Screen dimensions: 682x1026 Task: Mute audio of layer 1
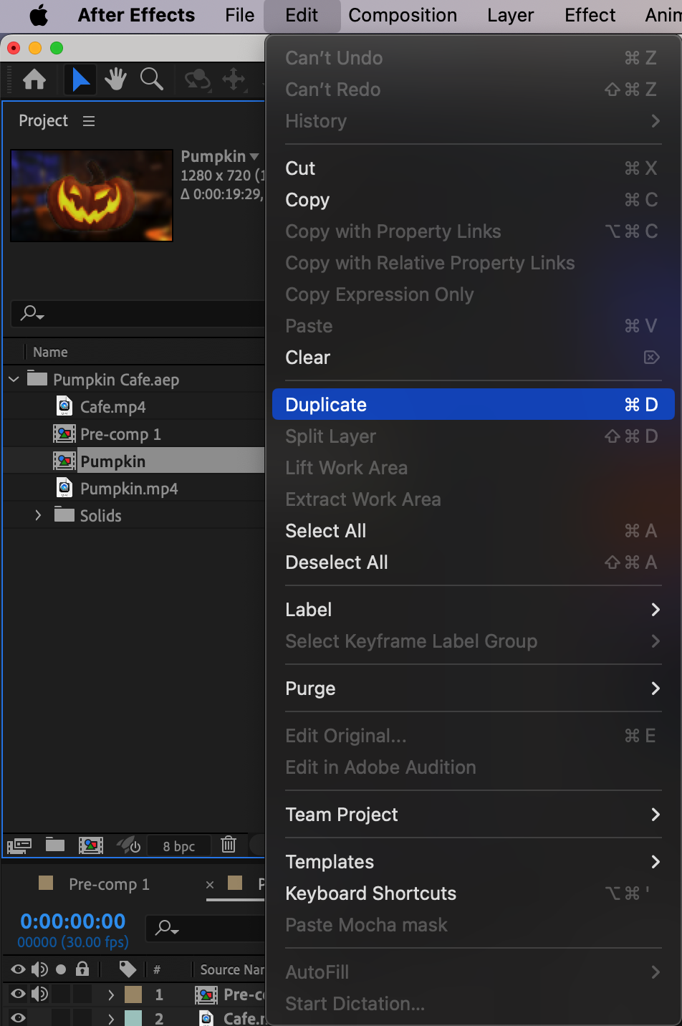(x=39, y=994)
